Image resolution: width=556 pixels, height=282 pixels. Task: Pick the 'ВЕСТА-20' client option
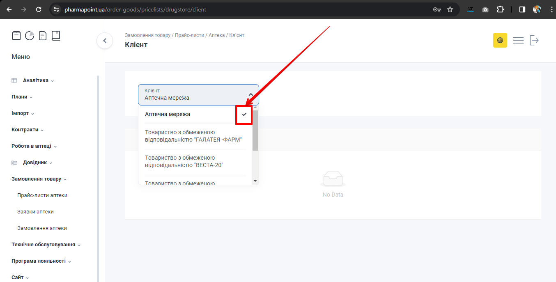click(x=184, y=162)
